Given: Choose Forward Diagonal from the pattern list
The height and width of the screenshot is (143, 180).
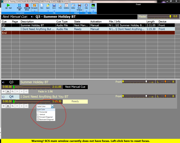Looking at the screenshot, I should tap(46, 117).
